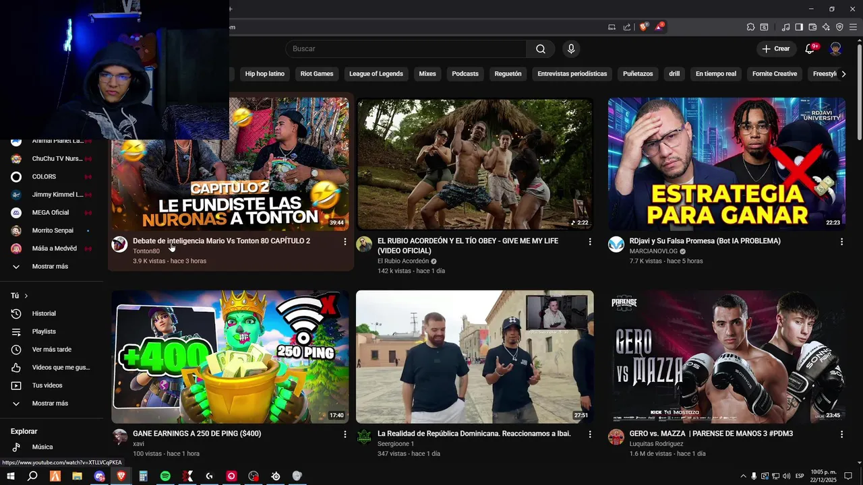
Task: Select the Reguetón chip
Action: coord(508,73)
